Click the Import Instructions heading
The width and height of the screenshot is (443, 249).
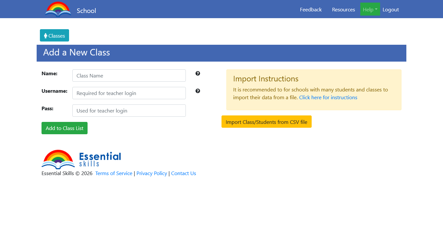[266, 79]
